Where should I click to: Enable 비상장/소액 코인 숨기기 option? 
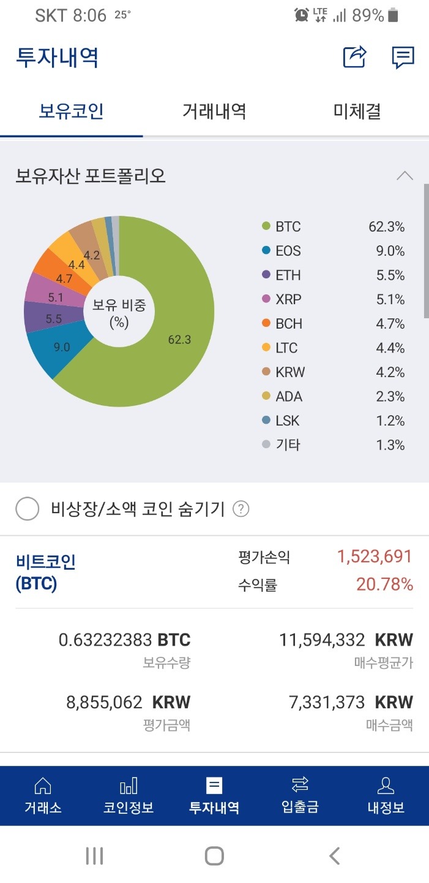pyautogui.click(x=27, y=508)
